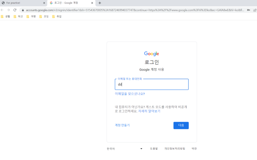257x160 pixels.
Task: Click the '계정 만들기' link
Action: pyautogui.click(x=122, y=125)
